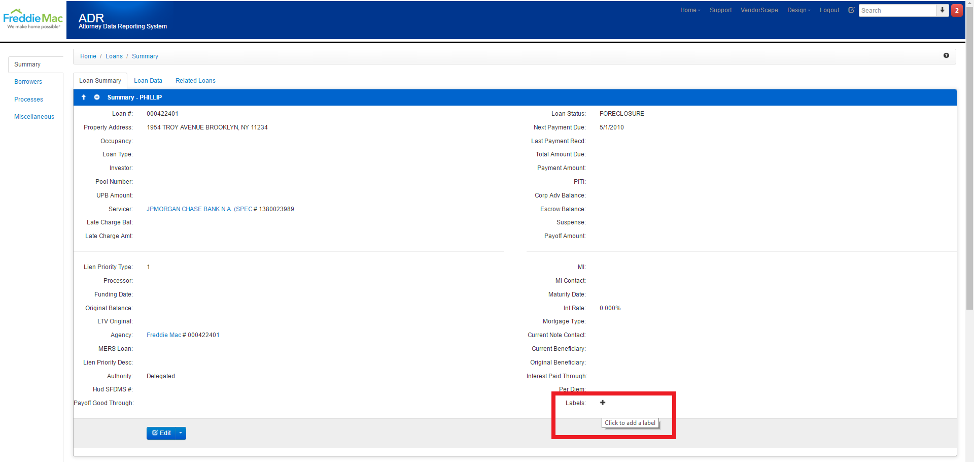Click Summary in breadcrumb
The height and width of the screenshot is (462, 974).
click(x=145, y=56)
